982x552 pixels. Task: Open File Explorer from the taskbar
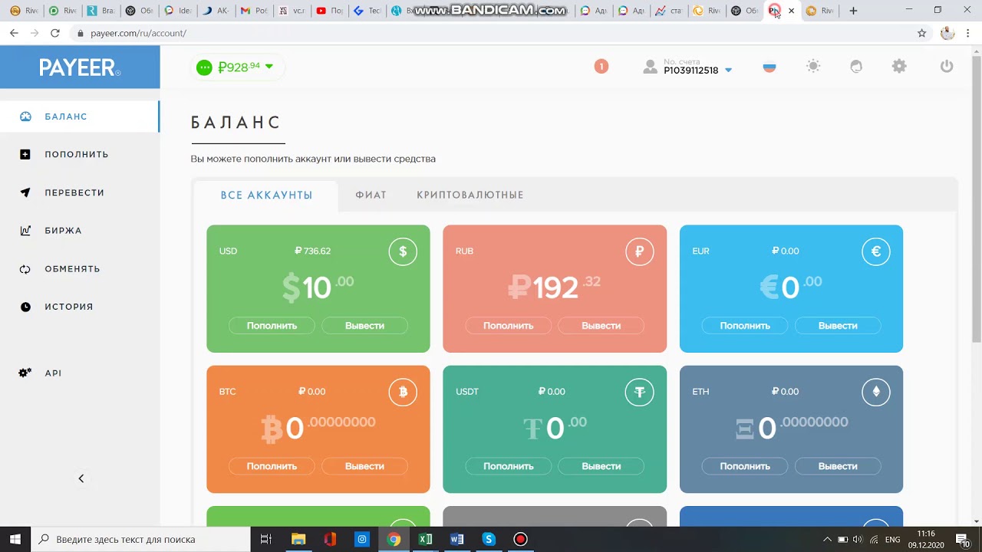pyautogui.click(x=298, y=539)
